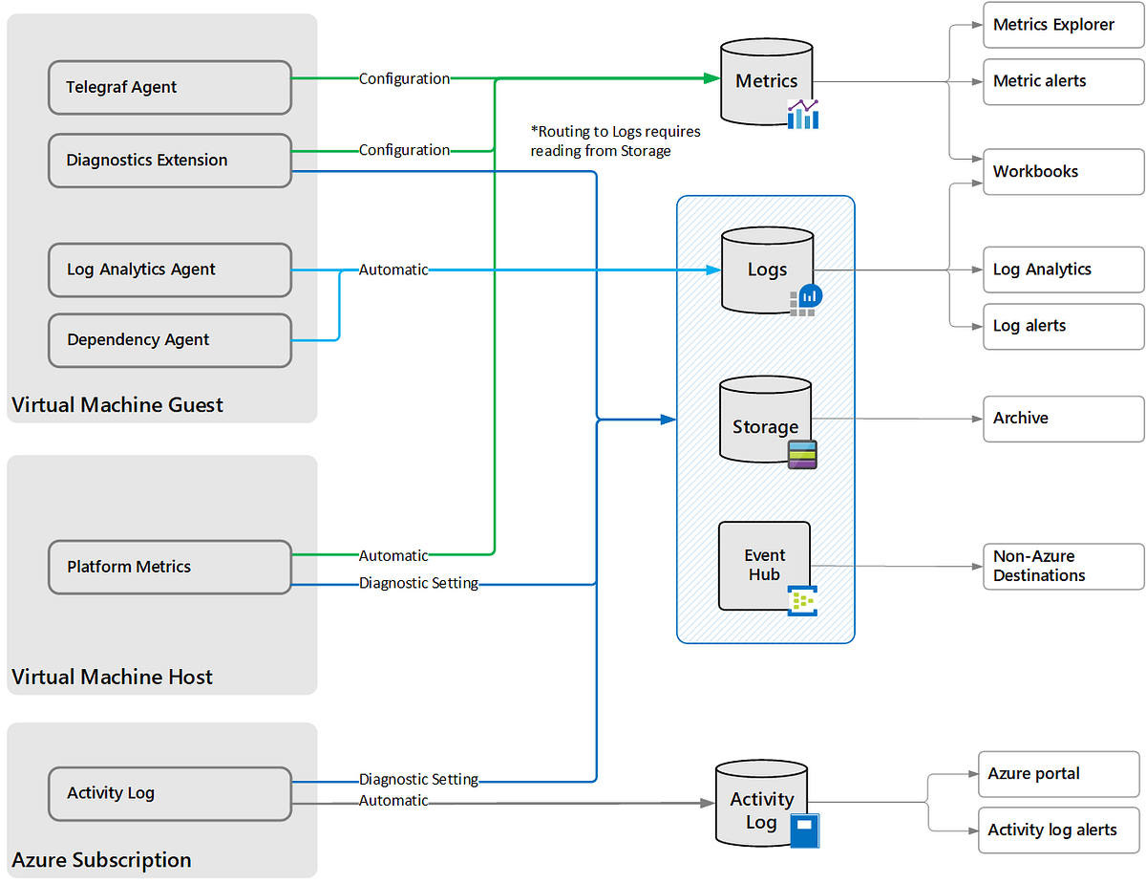Image resolution: width=1146 pixels, height=884 pixels.
Task: Open the Telegraf Agent box
Action: (169, 87)
